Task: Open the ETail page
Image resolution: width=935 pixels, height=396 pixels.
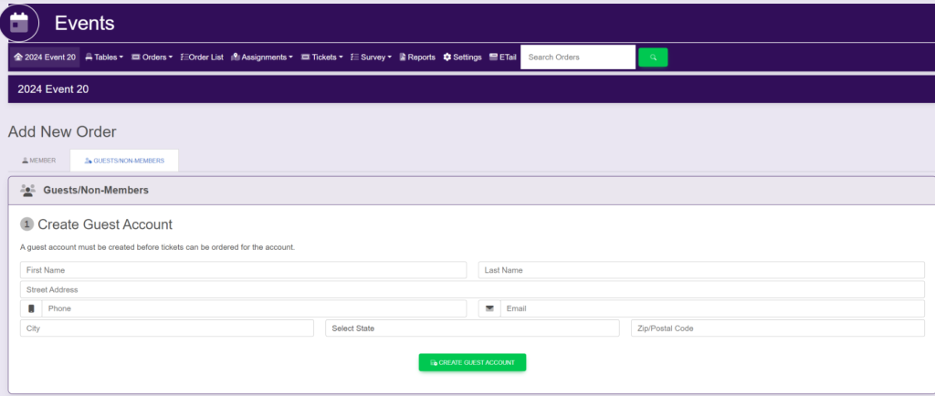Action: 503,57
